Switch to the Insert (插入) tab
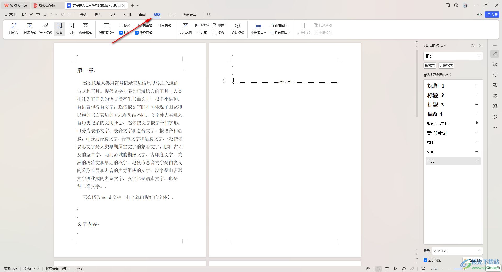 [98, 14]
